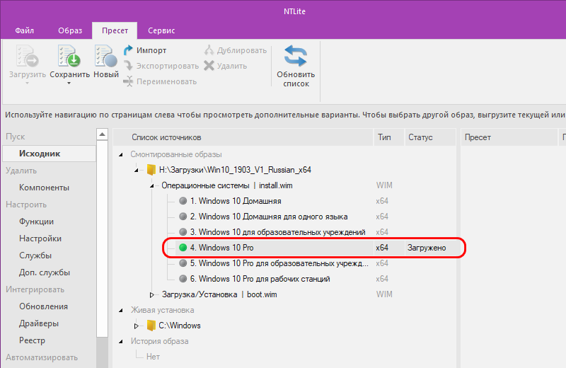This screenshot has height=368, width=566.
Task: Select 6. Windows 10 Pro для рабочих станций
Action: point(260,279)
